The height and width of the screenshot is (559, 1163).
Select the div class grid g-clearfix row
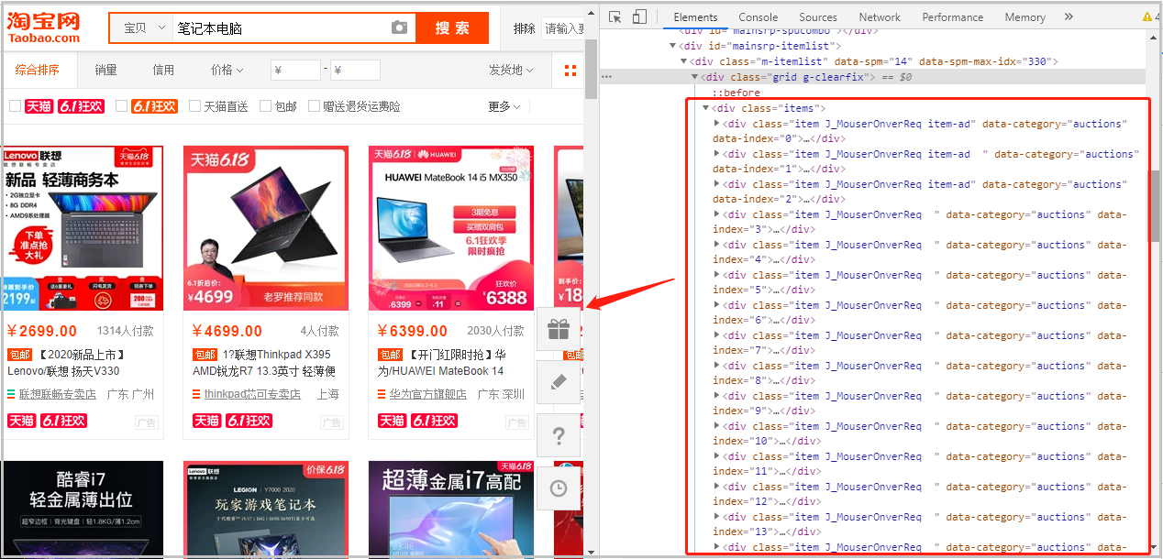click(x=874, y=77)
